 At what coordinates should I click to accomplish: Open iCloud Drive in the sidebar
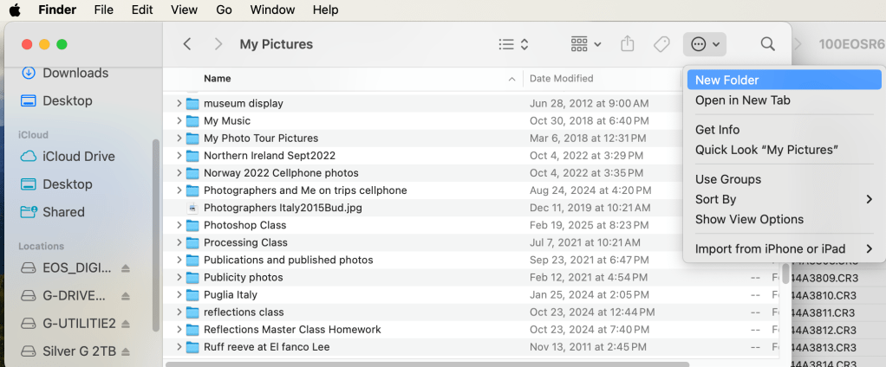click(78, 157)
